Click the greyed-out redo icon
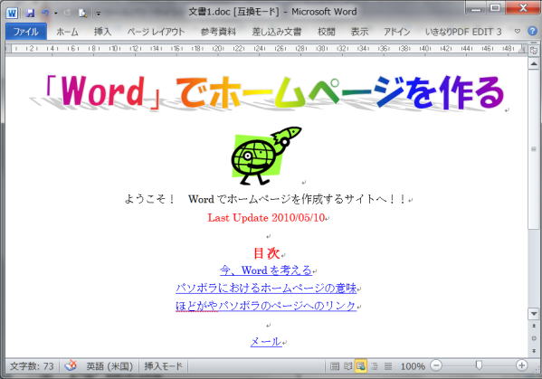 point(67,14)
